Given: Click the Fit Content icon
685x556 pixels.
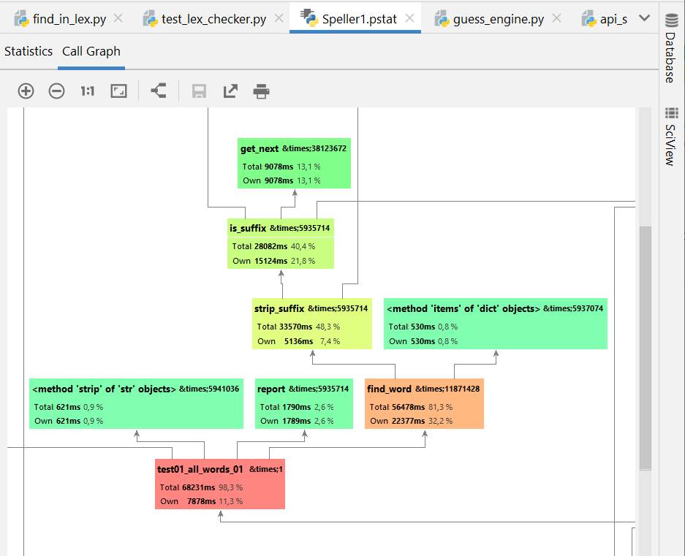Looking at the screenshot, I should pos(118,91).
